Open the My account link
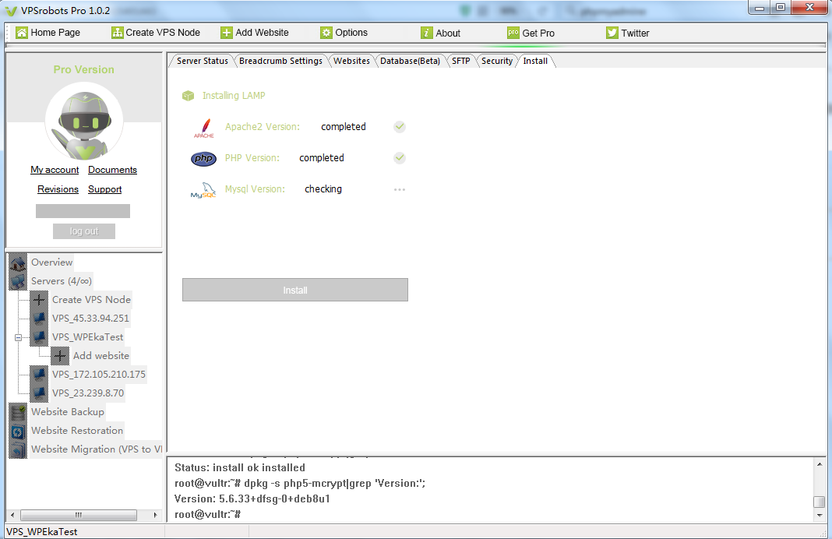Viewport: 832px width, 539px height. (55, 170)
